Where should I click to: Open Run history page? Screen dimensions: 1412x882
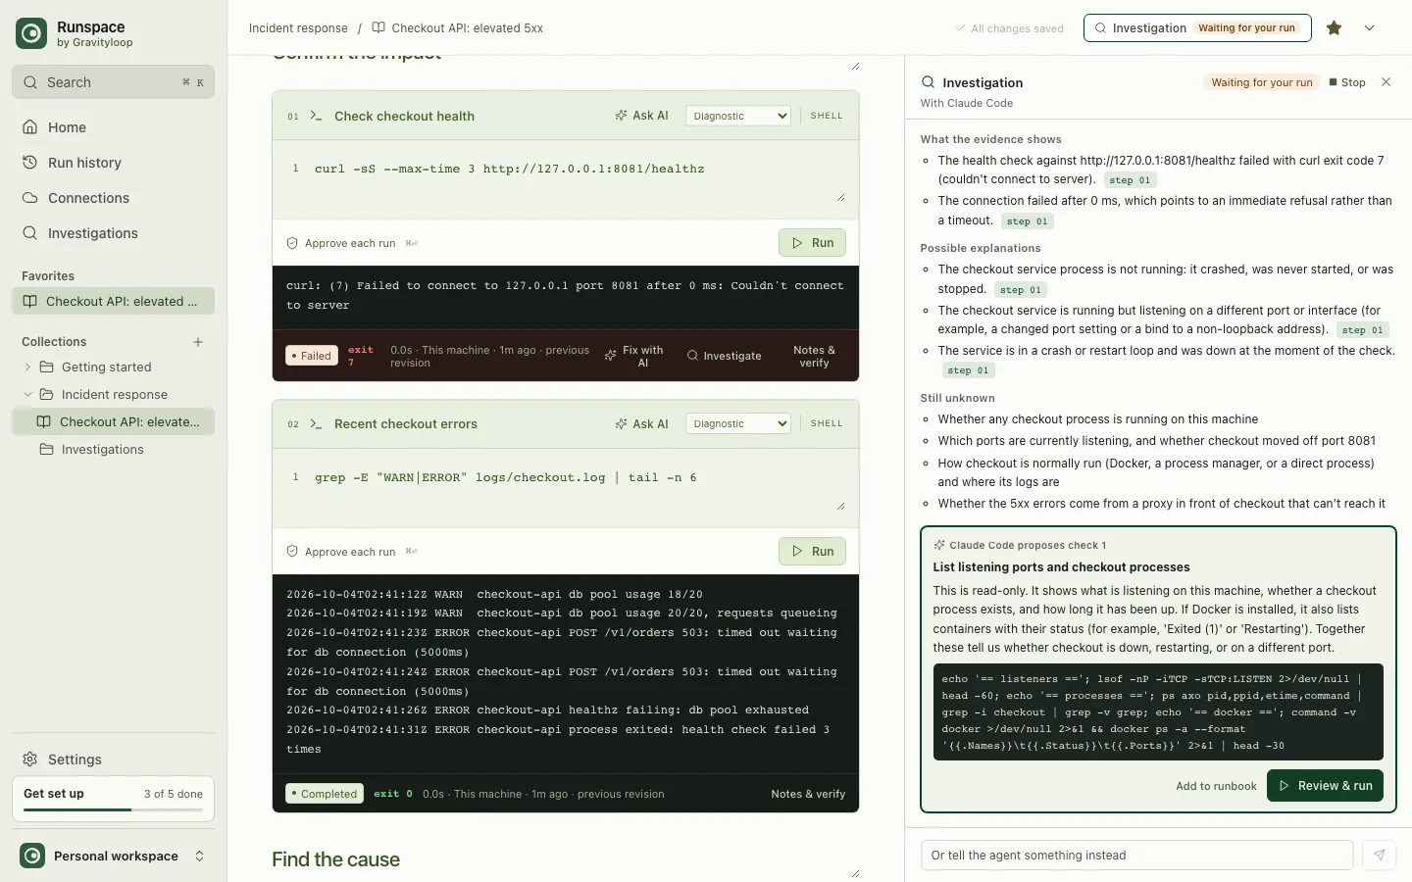coord(113,163)
